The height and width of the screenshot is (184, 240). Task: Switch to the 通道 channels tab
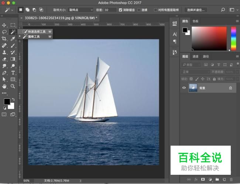point(195,56)
